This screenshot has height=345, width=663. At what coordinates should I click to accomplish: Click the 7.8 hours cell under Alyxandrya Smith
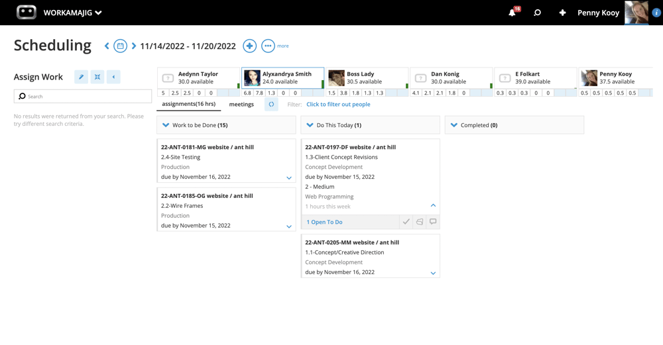pyautogui.click(x=259, y=93)
